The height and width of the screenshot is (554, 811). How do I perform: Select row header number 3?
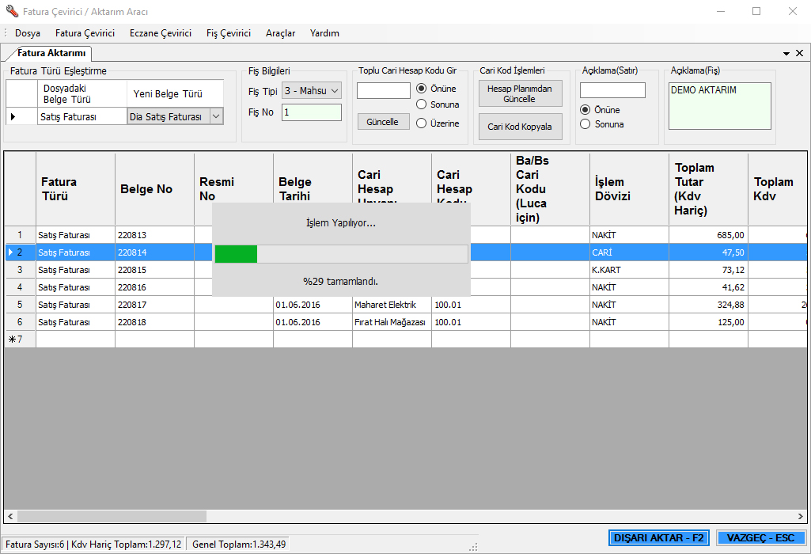(20, 270)
